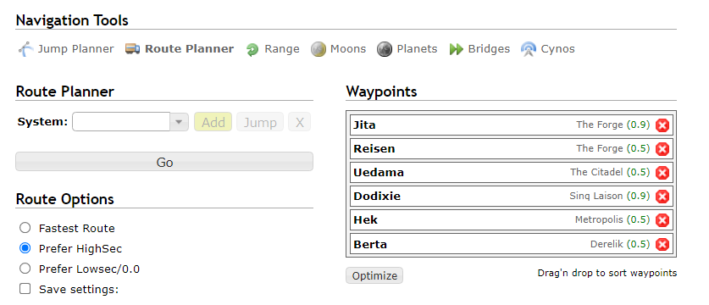The width and height of the screenshot is (709, 305).
Task: Click the Go button
Action: point(164,162)
